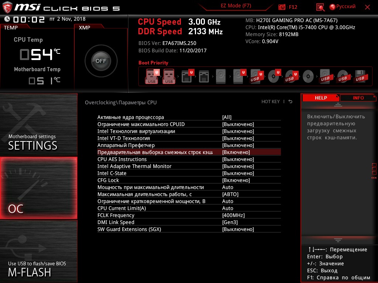Open Активные ядра процессора [All] options
Image resolution: width=378 pixels, height=283 pixels.
click(189, 117)
